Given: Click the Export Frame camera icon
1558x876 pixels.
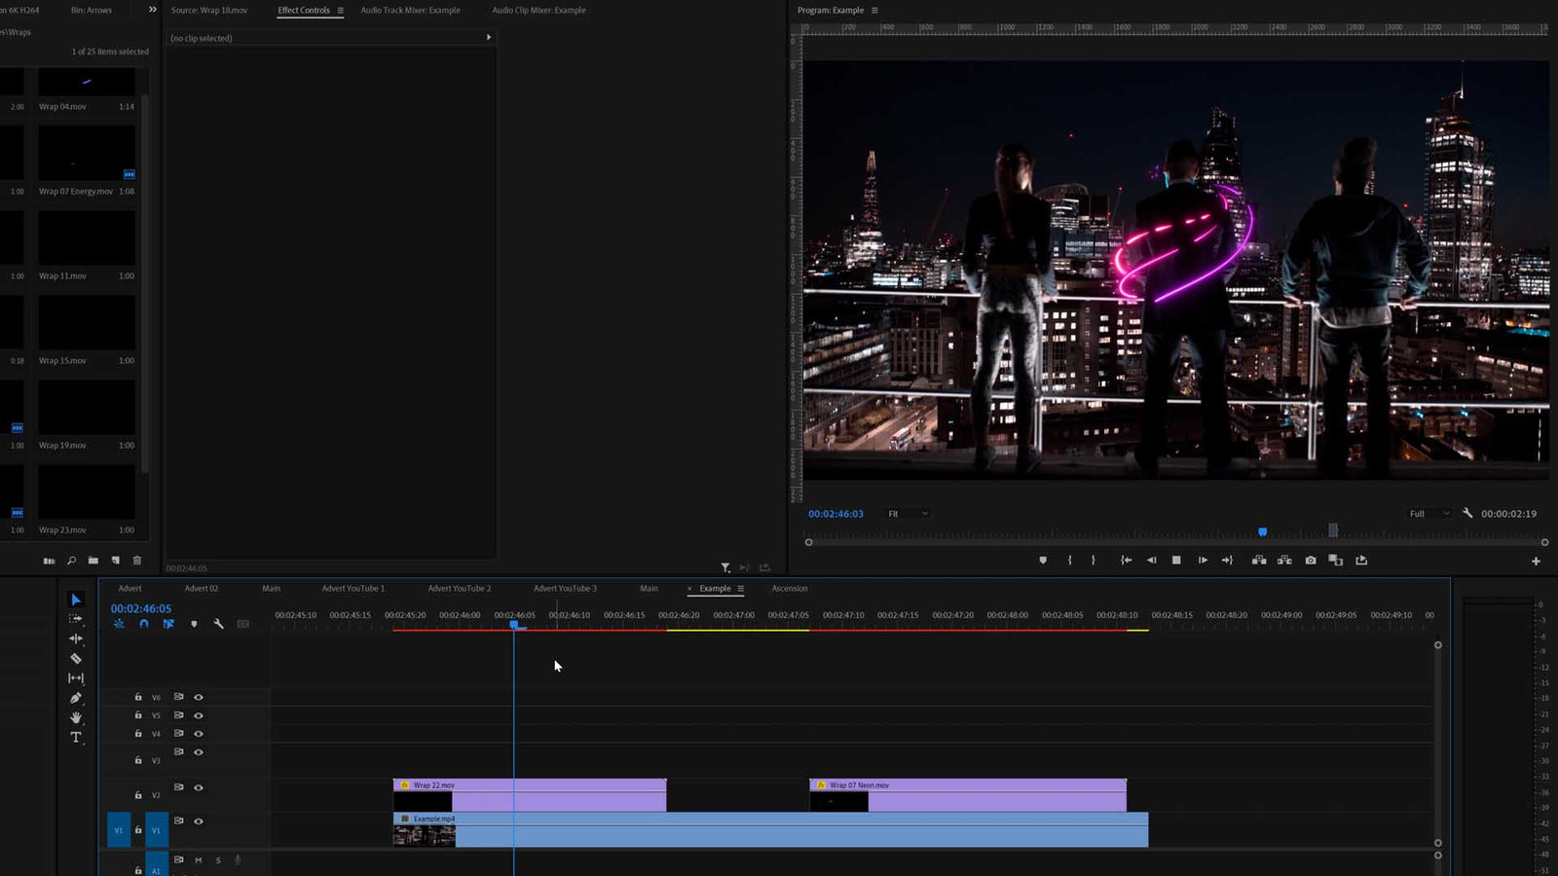Looking at the screenshot, I should [1312, 561].
